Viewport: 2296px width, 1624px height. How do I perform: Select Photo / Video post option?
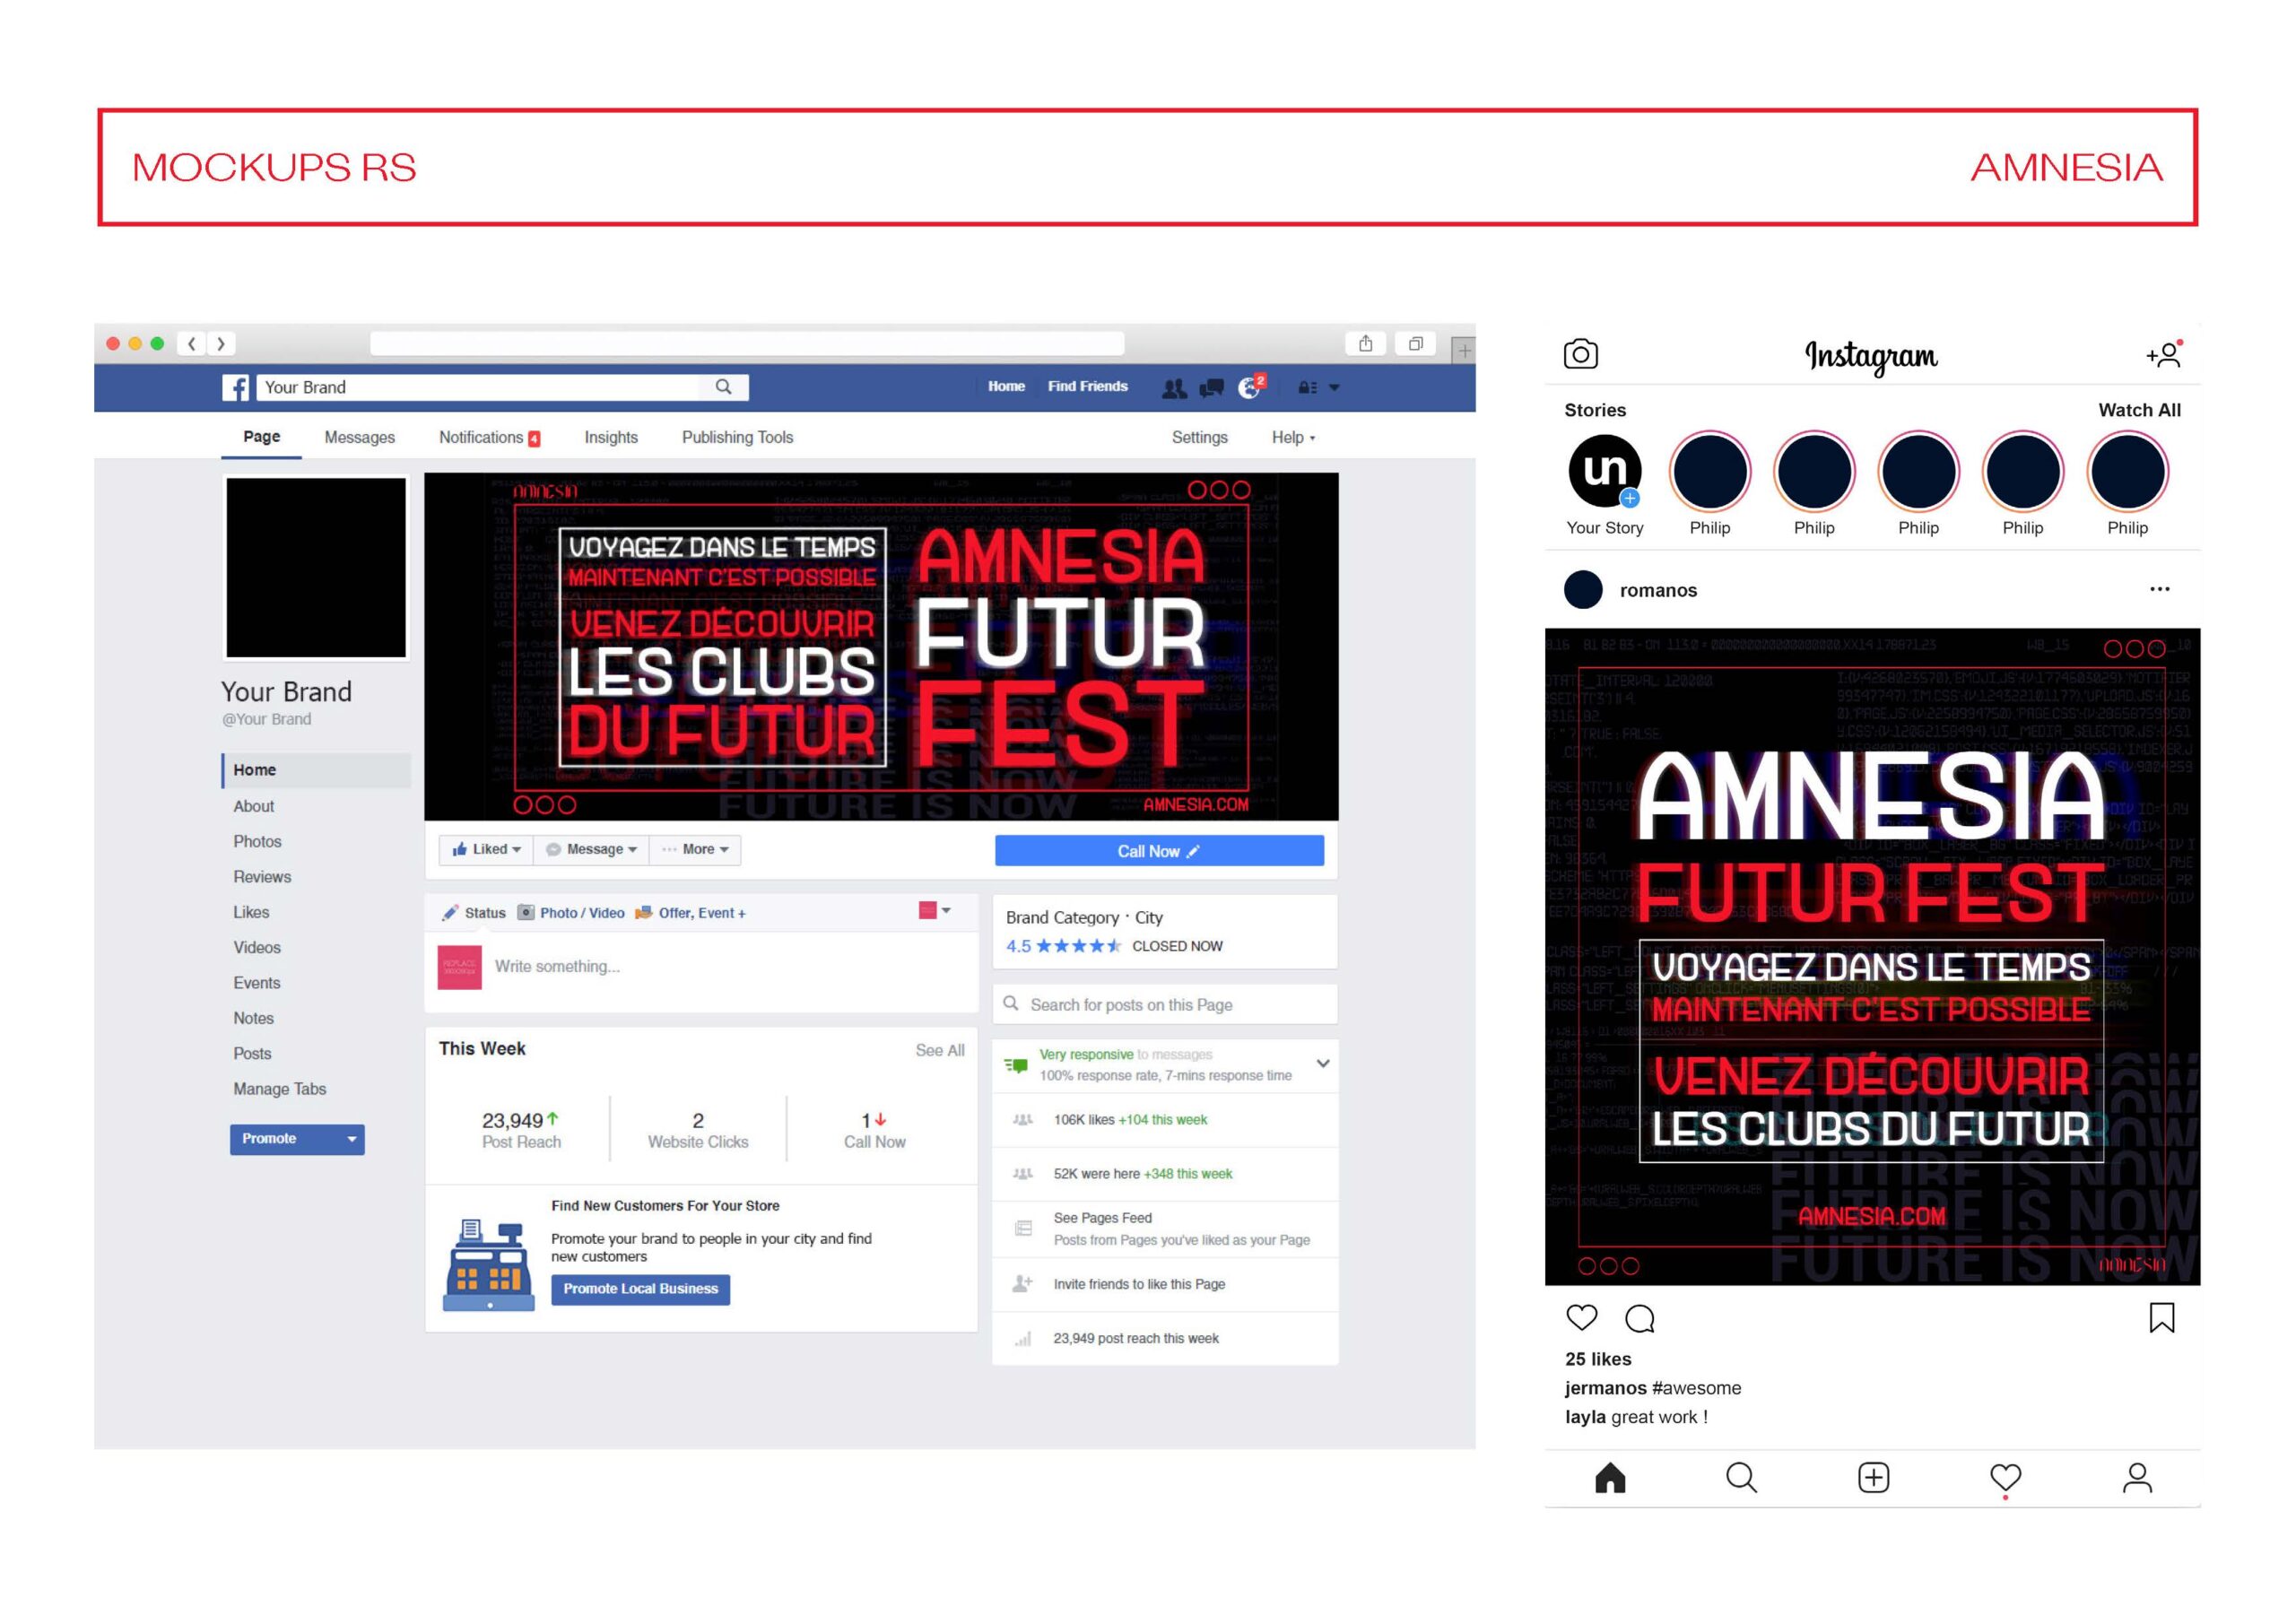pos(571,912)
